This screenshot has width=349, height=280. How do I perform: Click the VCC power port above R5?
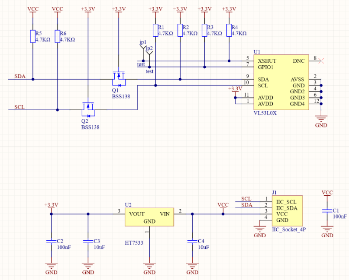click(33, 10)
